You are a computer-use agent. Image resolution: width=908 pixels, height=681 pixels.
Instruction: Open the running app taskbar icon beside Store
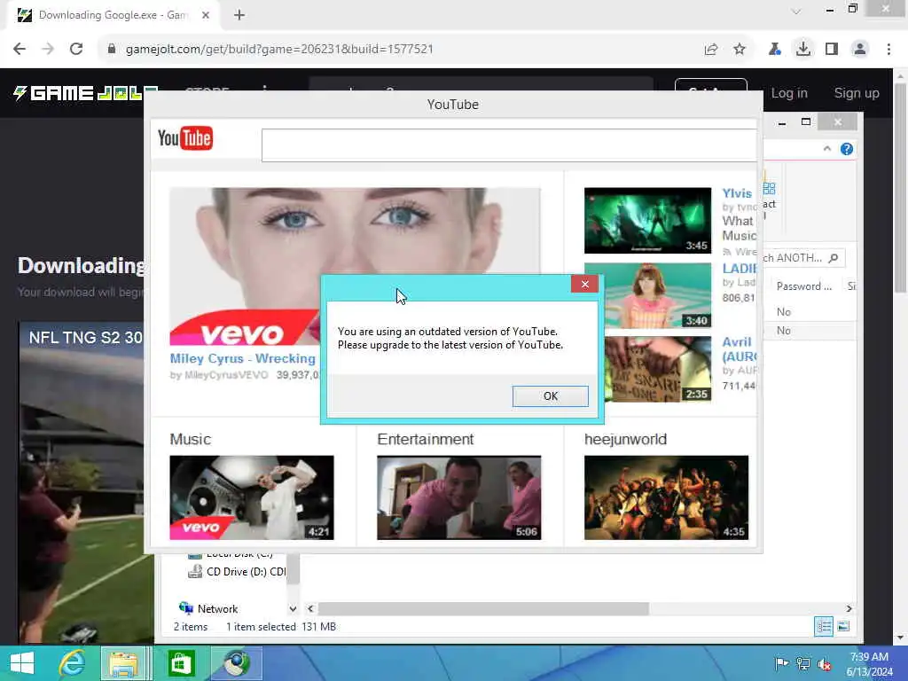click(x=236, y=663)
